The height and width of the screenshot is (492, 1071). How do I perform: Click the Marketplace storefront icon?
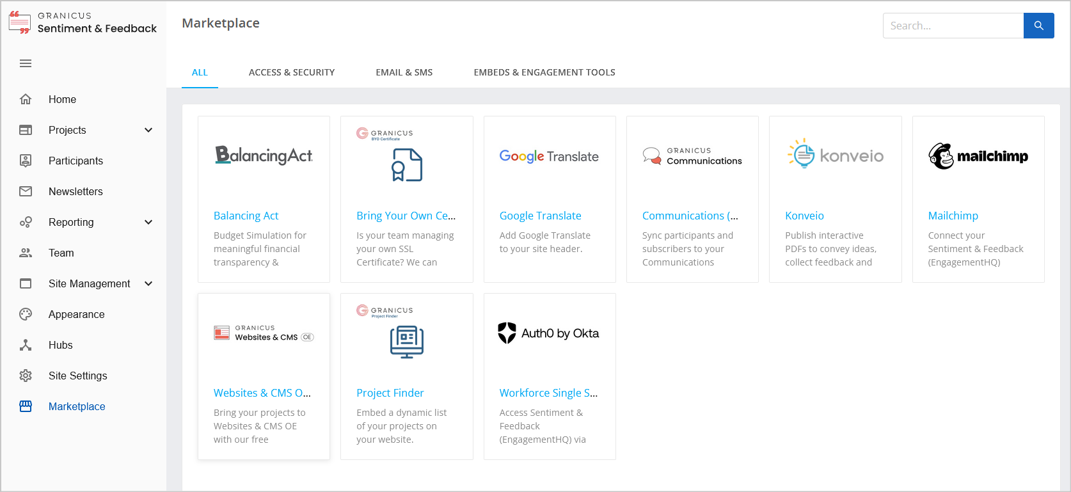click(x=26, y=406)
